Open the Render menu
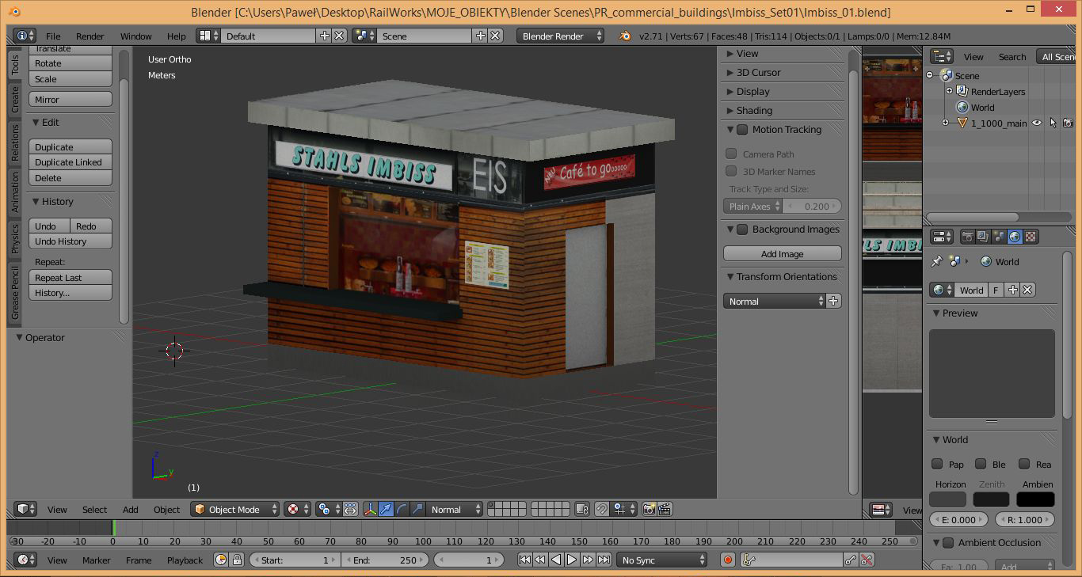The height and width of the screenshot is (577, 1082). point(90,36)
